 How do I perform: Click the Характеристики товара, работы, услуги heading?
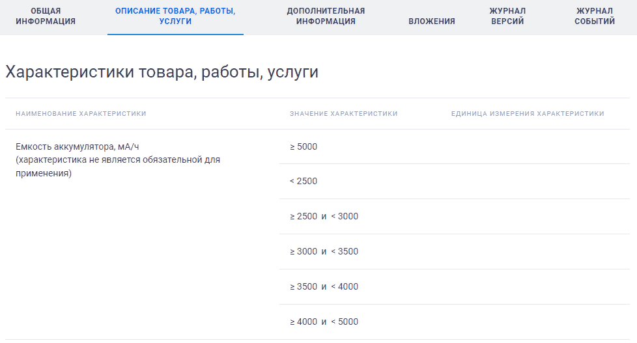[162, 72]
